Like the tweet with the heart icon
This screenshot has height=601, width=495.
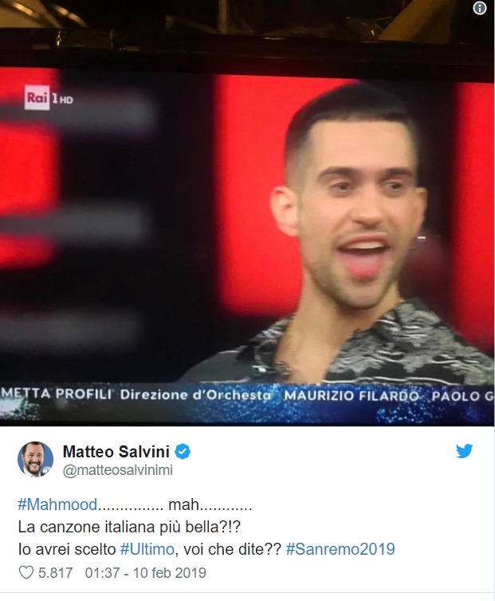26,572
